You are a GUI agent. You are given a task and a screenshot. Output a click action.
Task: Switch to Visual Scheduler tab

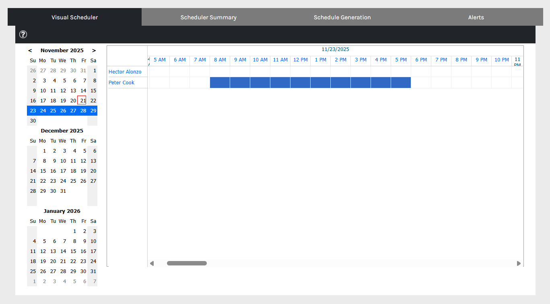point(75,17)
